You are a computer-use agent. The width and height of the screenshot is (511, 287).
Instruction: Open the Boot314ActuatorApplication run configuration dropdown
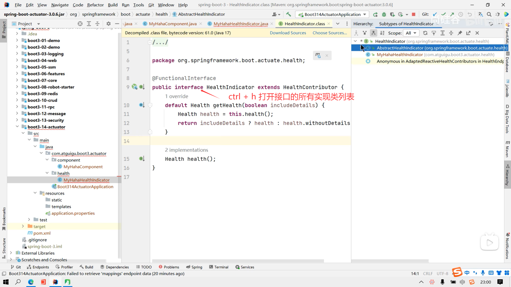click(x=332, y=14)
